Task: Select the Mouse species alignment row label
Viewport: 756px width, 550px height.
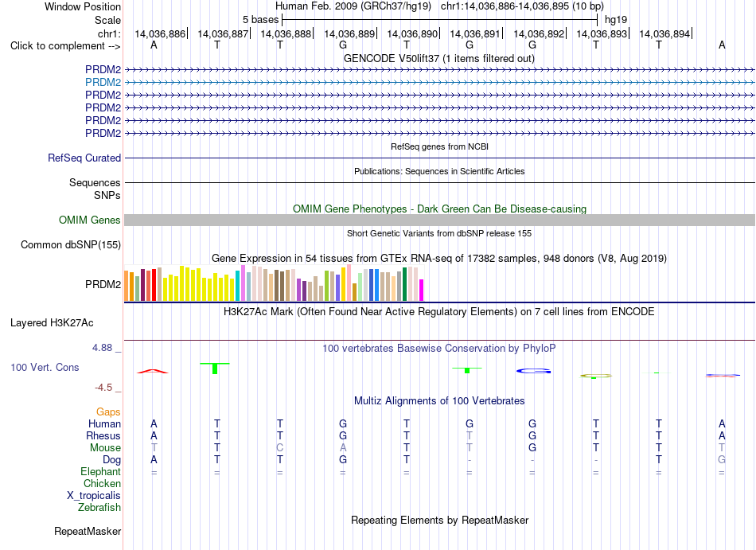Action: click(105, 448)
